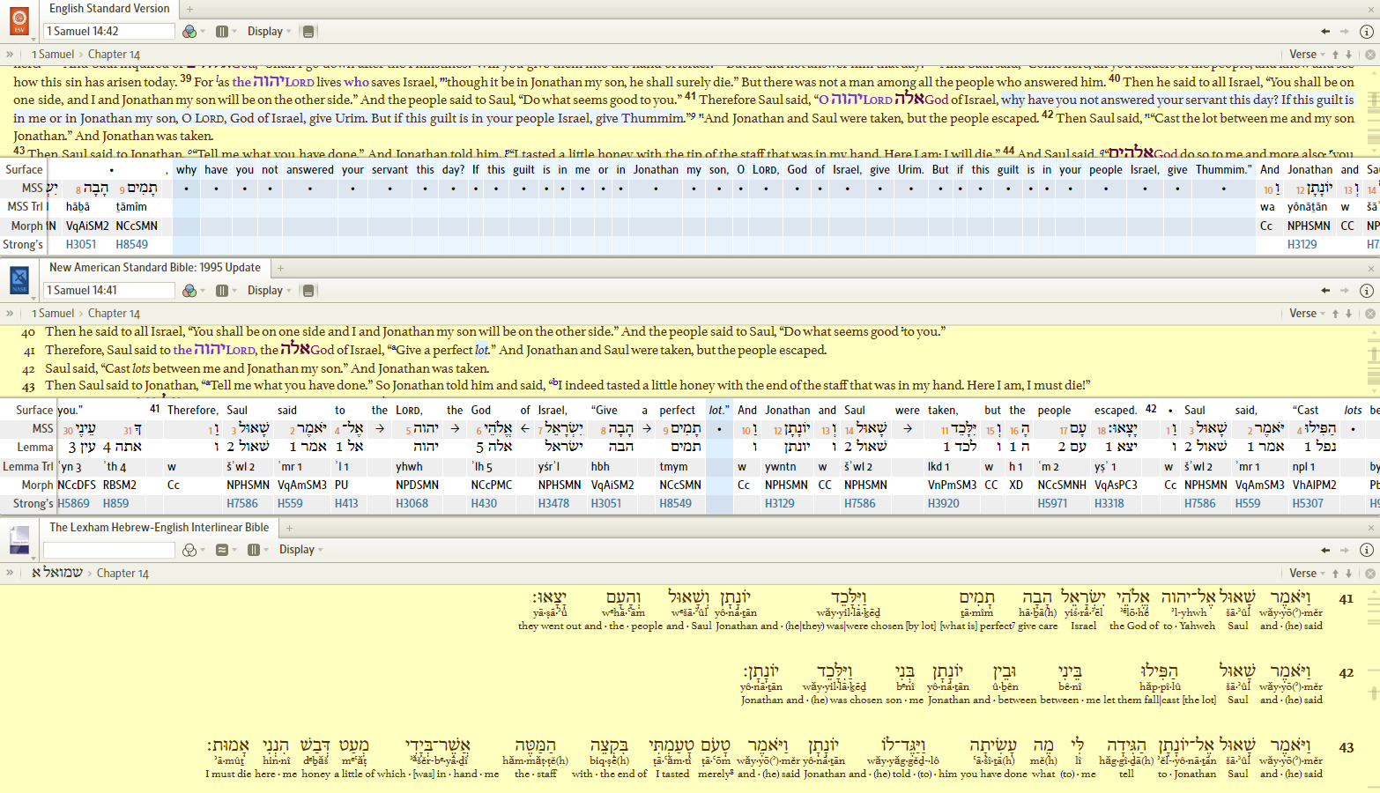Open the ESV resource cover icon menu
The height and width of the screenshot is (793, 1380).
pyautogui.click(x=19, y=20)
